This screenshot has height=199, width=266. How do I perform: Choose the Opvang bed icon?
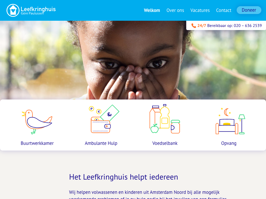click(230, 121)
